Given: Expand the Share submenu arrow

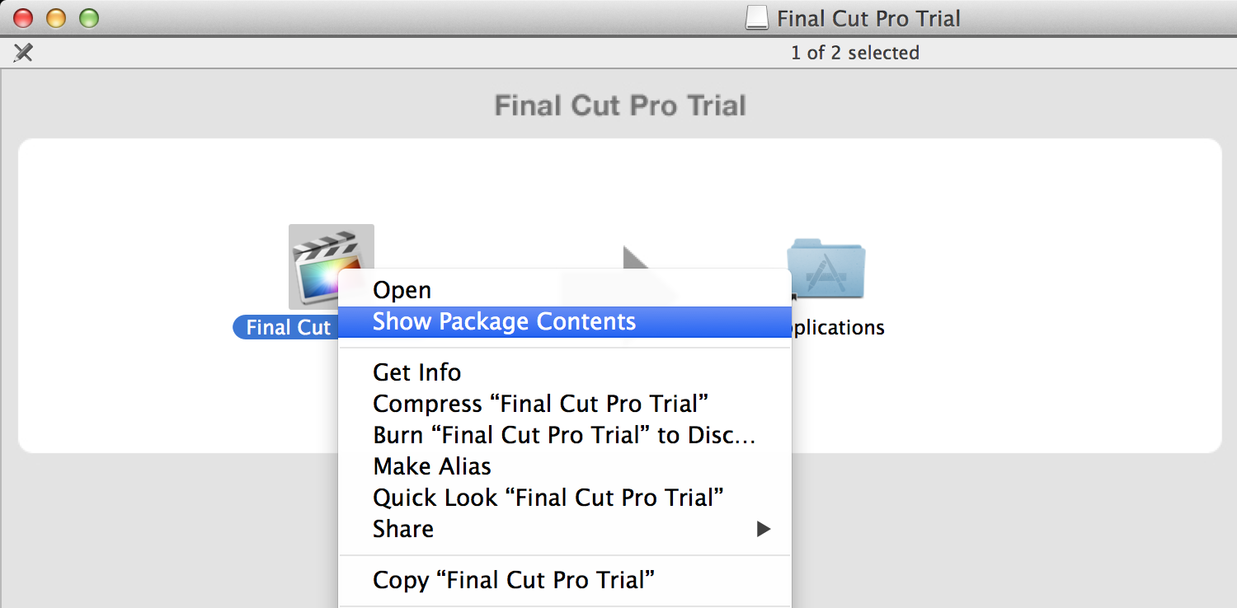Looking at the screenshot, I should pos(764,529).
